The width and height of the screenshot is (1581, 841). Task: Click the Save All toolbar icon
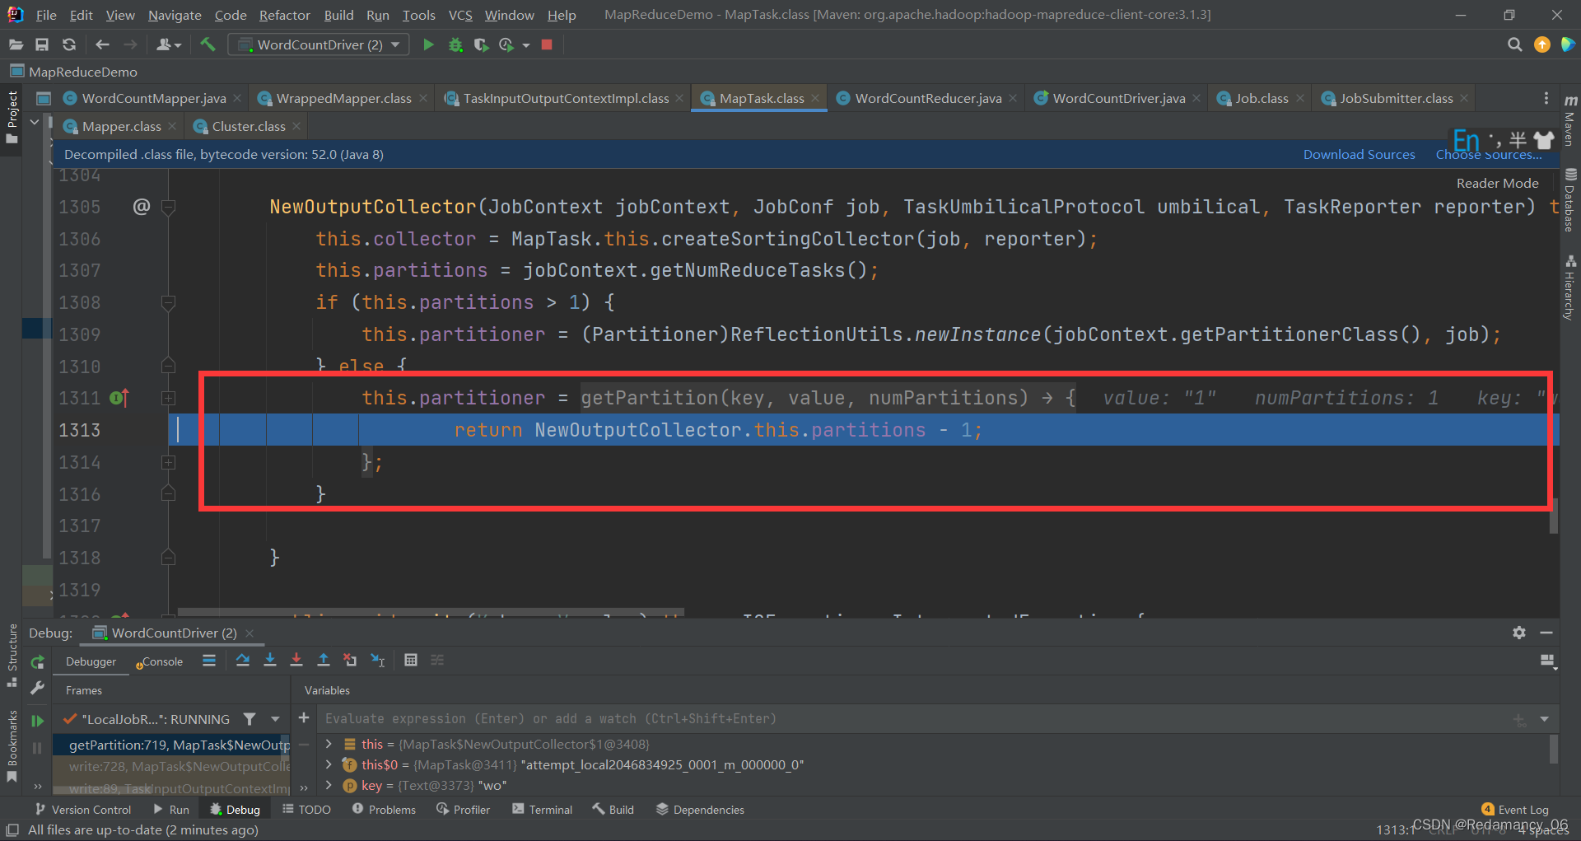point(42,44)
